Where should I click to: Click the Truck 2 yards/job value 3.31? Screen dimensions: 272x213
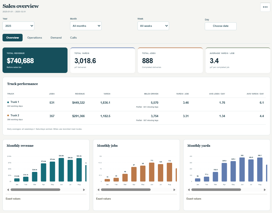coord(186,116)
